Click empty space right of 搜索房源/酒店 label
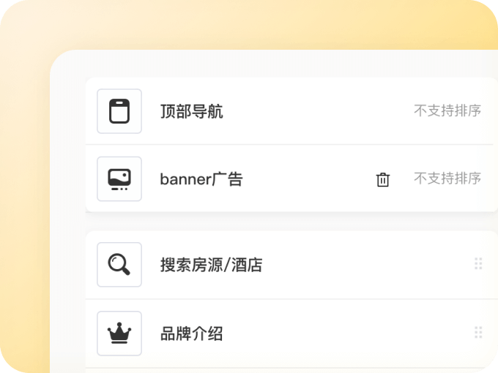 coord(366,265)
